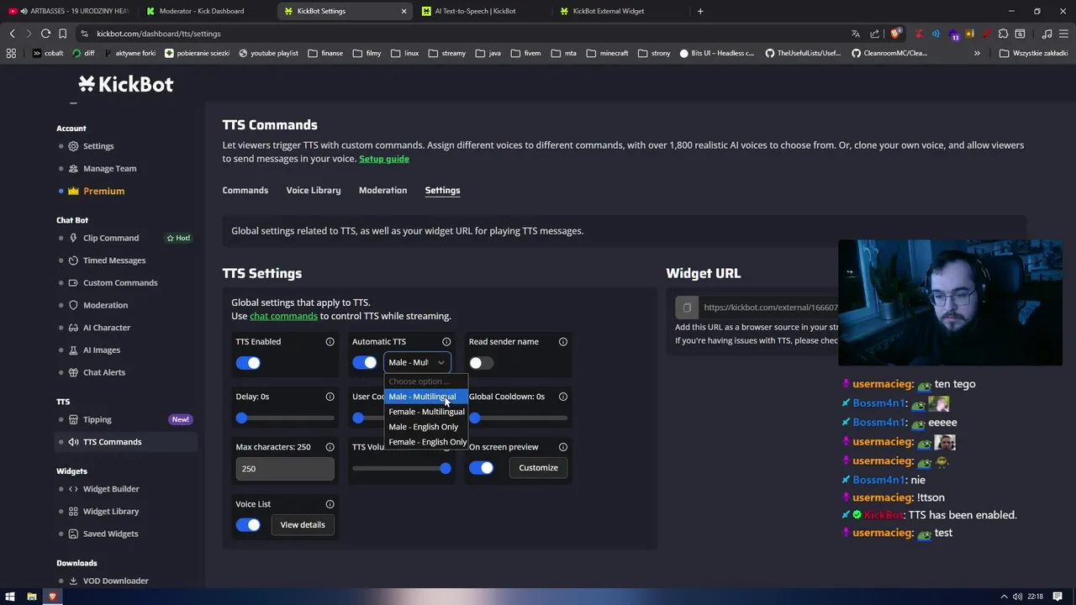Toggle On screen preview switch

[x=482, y=468]
